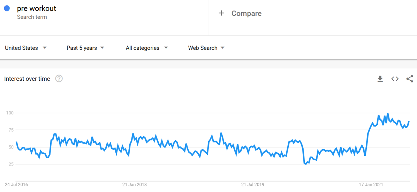This screenshot has height=192, width=417.
Task: Download the Interest over time data
Action: [380, 79]
